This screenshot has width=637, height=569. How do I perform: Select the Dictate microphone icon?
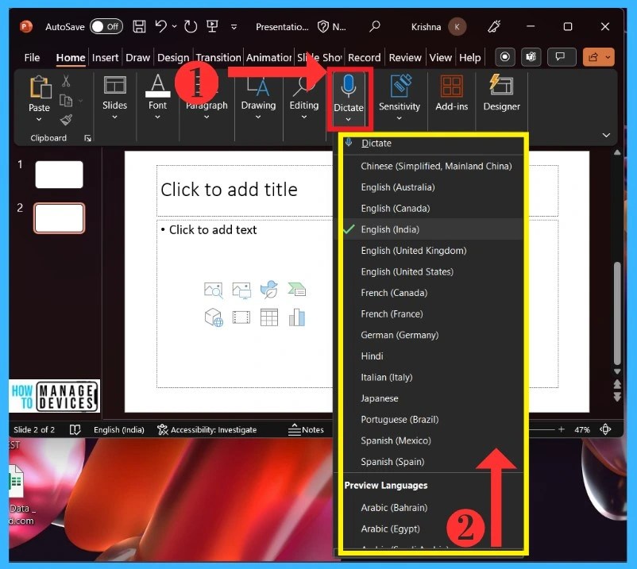click(x=349, y=86)
